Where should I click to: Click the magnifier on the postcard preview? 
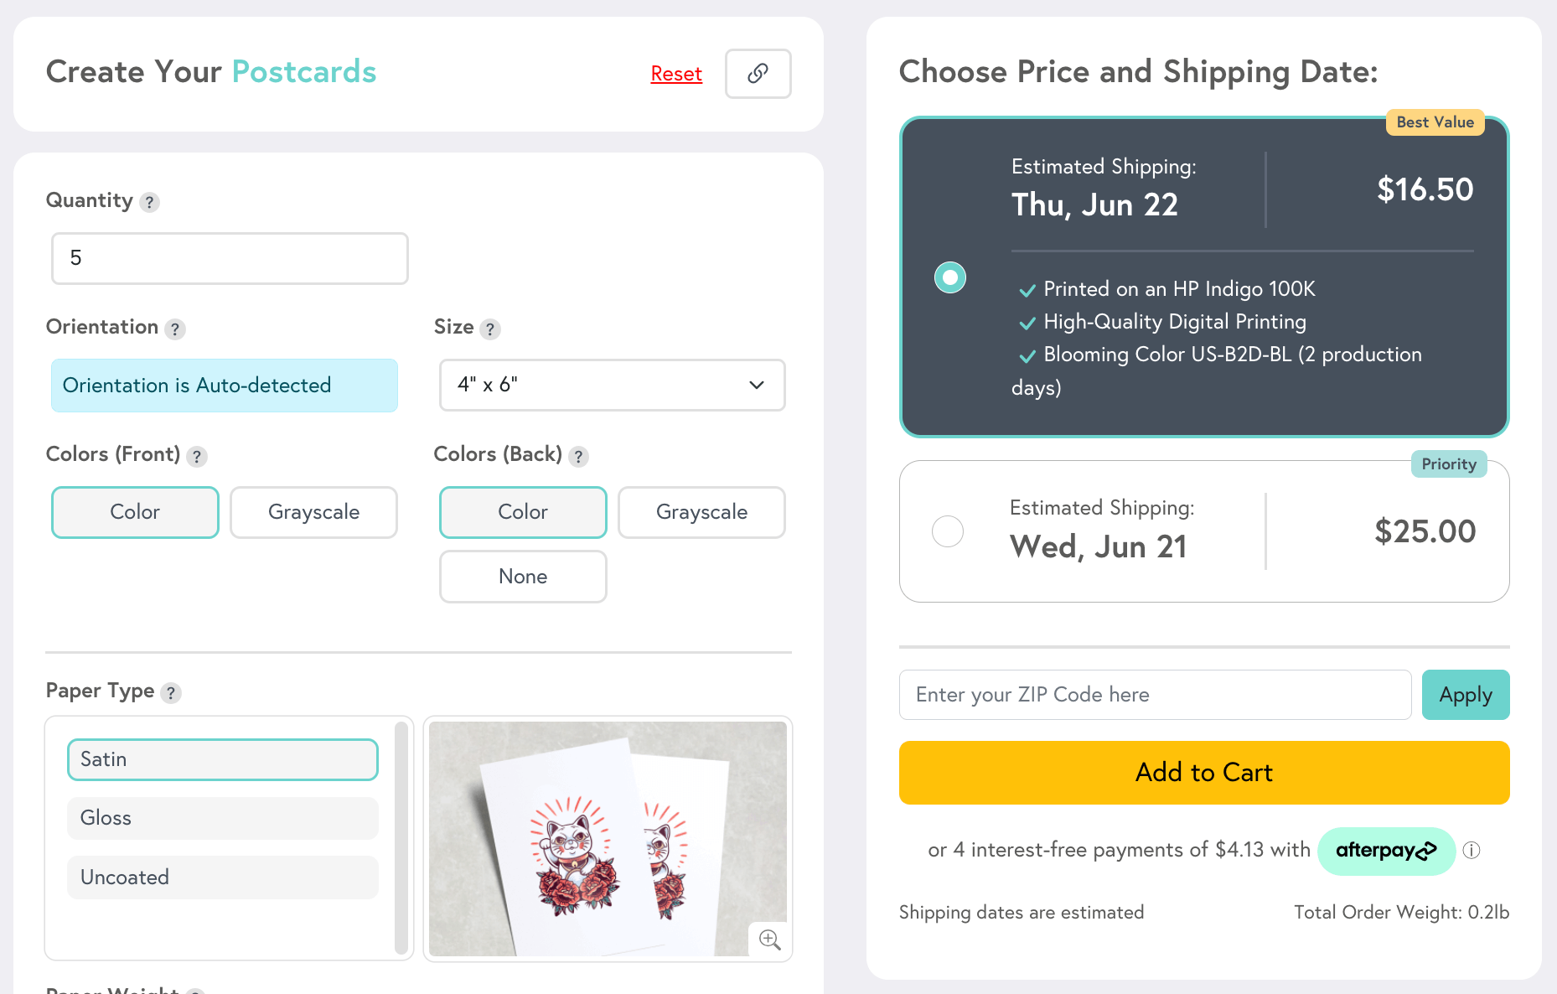pos(768,940)
